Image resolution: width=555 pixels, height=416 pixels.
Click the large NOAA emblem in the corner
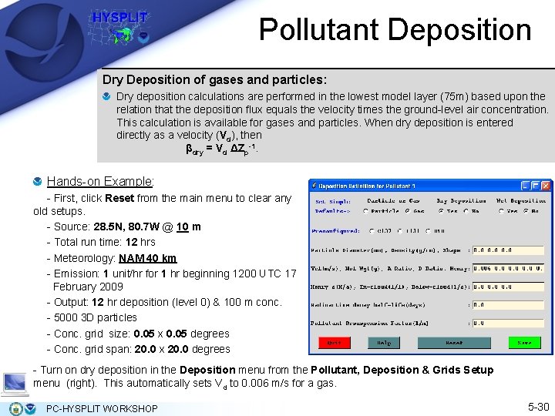point(45,42)
